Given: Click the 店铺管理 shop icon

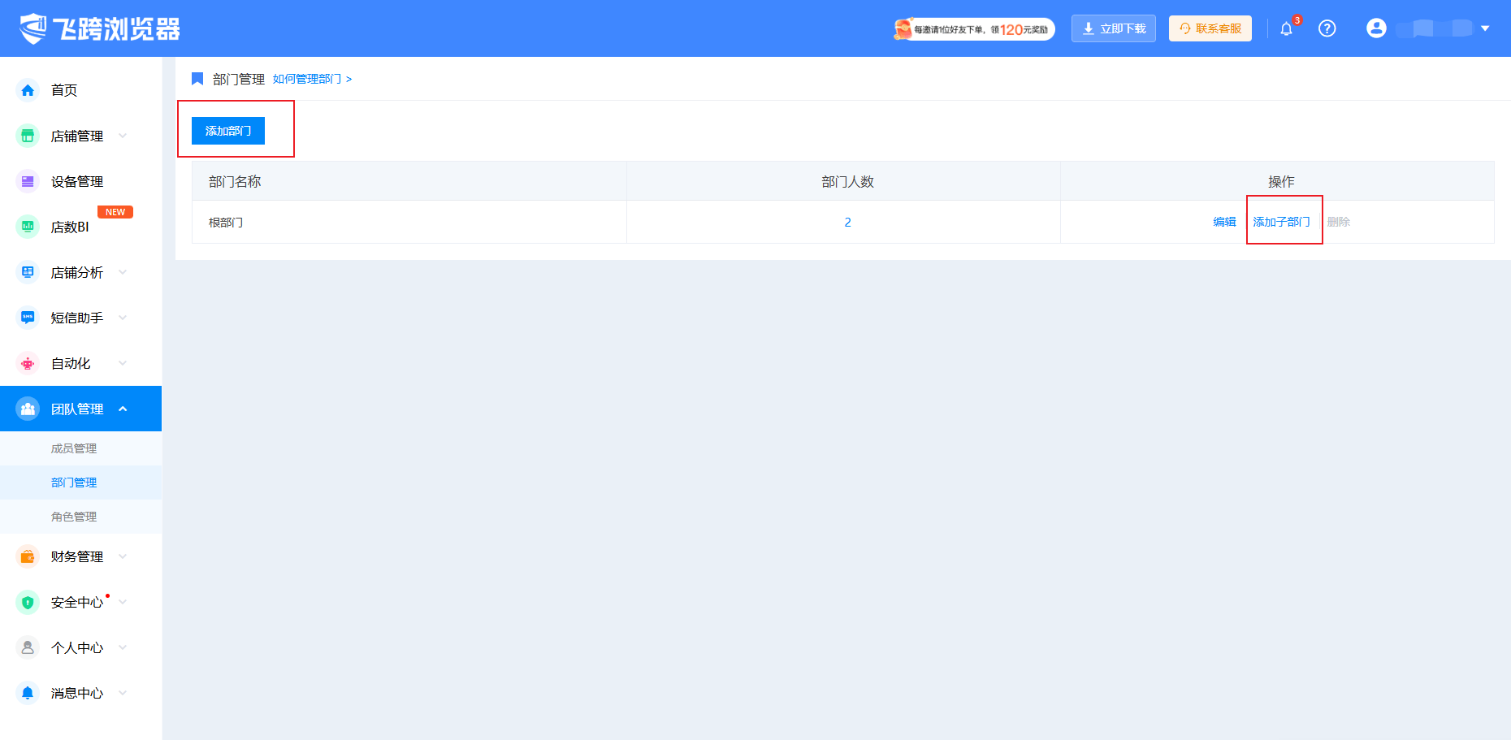Looking at the screenshot, I should (x=28, y=136).
